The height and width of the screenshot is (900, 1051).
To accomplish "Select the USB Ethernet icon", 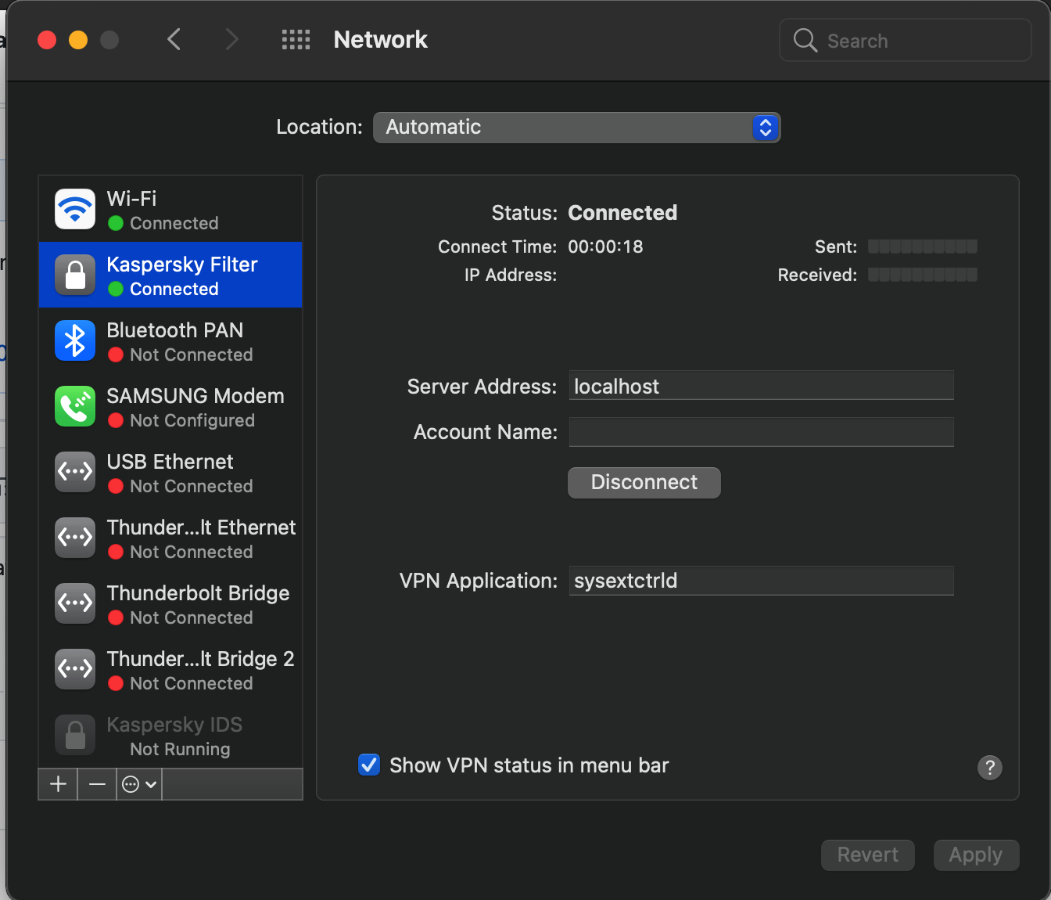I will click(74, 472).
